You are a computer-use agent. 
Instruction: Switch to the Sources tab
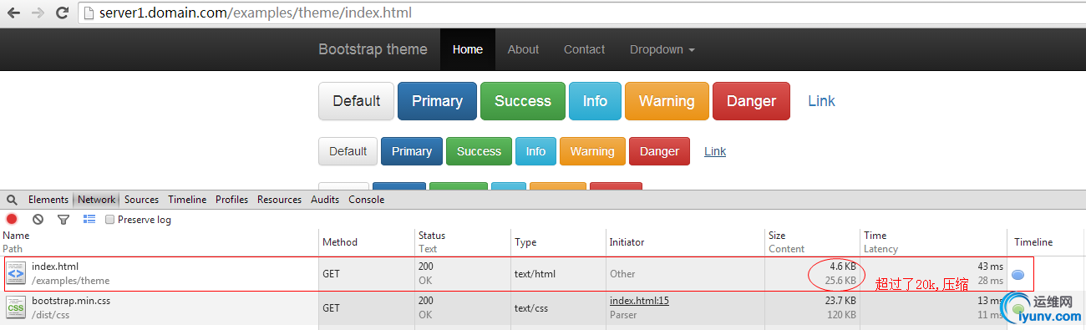(141, 200)
